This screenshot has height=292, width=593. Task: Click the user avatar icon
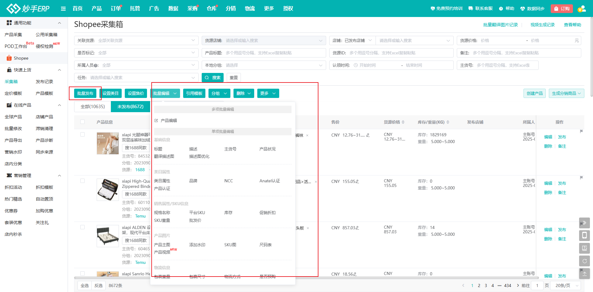click(x=582, y=9)
